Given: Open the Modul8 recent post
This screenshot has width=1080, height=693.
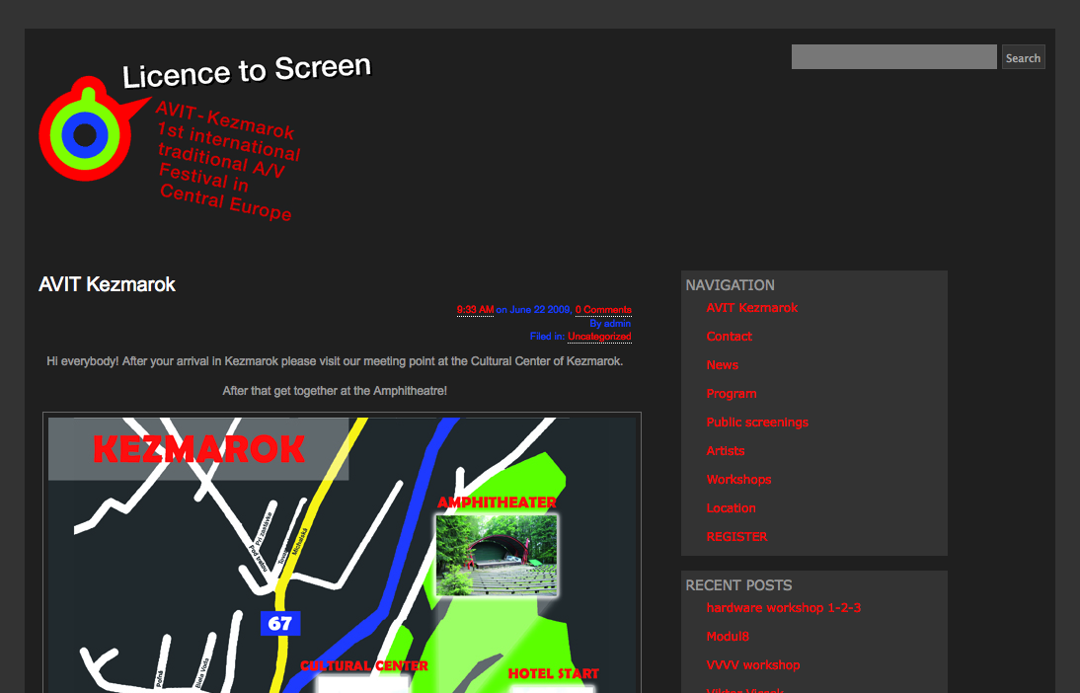Looking at the screenshot, I should 728,637.
